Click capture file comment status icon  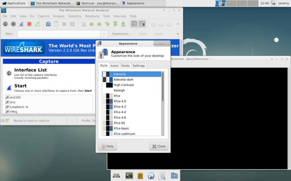(7, 120)
